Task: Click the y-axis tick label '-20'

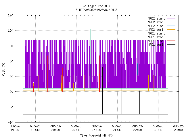Action: pos(10,122)
